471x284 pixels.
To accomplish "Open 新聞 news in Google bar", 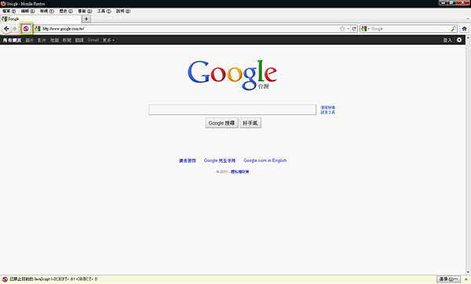I will tap(67, 40).
